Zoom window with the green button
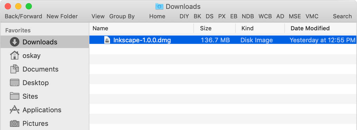Image resolution: width=357 pixels, height=130 pixels. (x=29, y=6)
